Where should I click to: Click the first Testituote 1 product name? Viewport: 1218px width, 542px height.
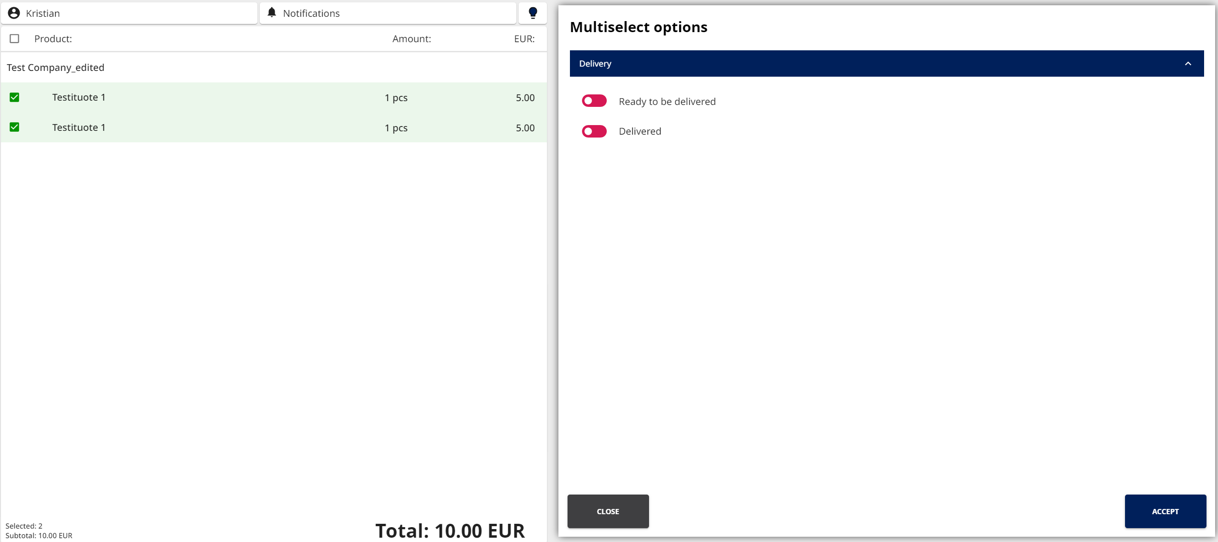pyautogui.click(x=79, y=98)
